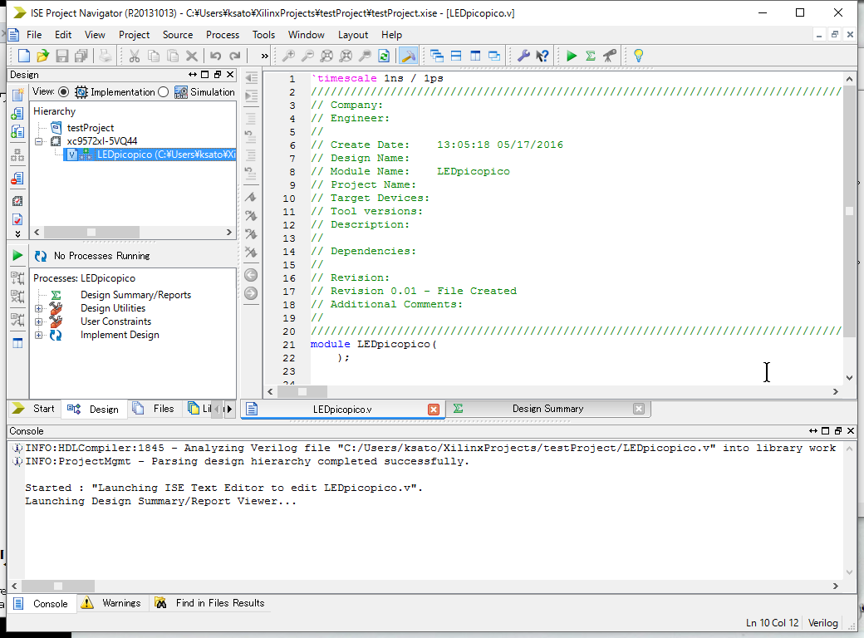Click the Cut scissors icon
The height and width of the screenshot is (638, 864).
(x=135, y=56)
